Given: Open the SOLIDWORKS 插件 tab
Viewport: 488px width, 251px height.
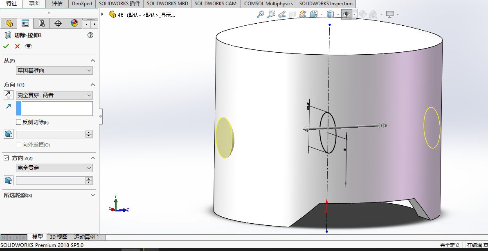Looking at the screenshot, I should tap(119, 4).
